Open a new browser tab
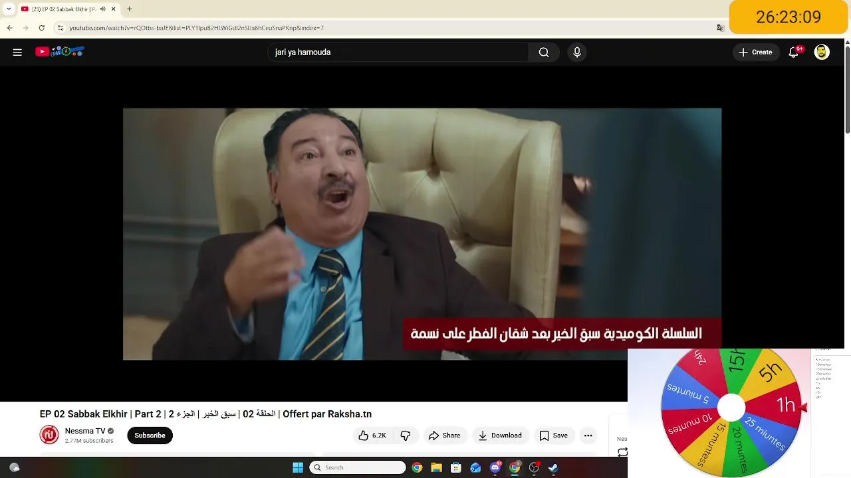Image resolution: width=851 pixels, height=478 pixels. click(x=129, y=9)
